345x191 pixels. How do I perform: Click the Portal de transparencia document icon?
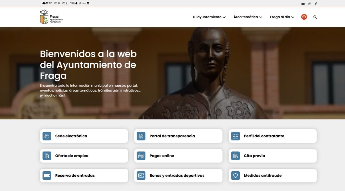[141, 136]
